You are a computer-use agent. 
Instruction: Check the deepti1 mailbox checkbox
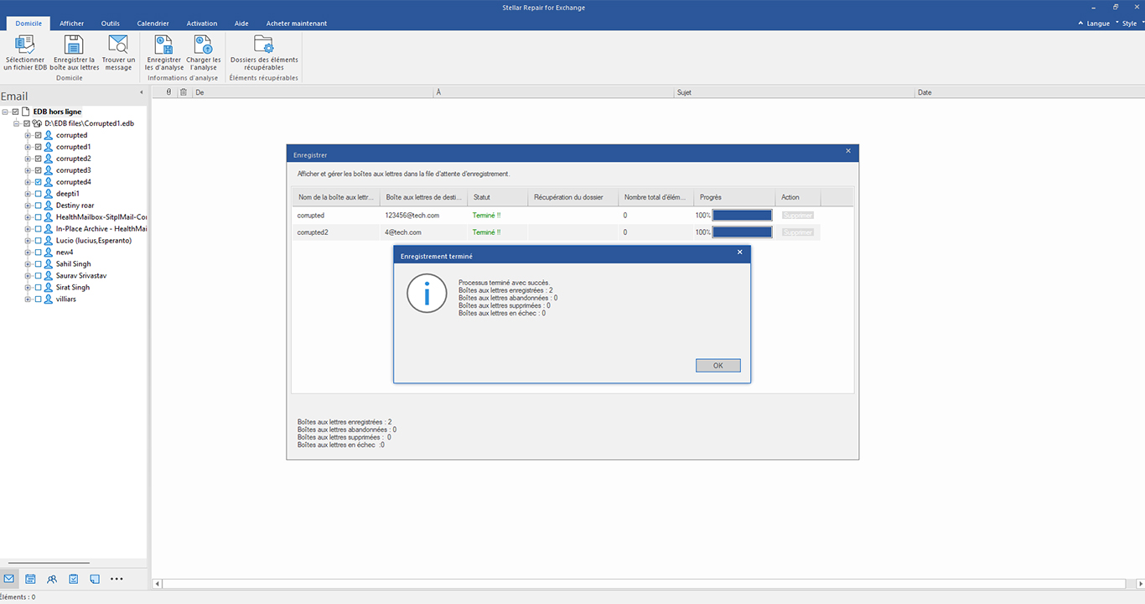pos(38,194)
